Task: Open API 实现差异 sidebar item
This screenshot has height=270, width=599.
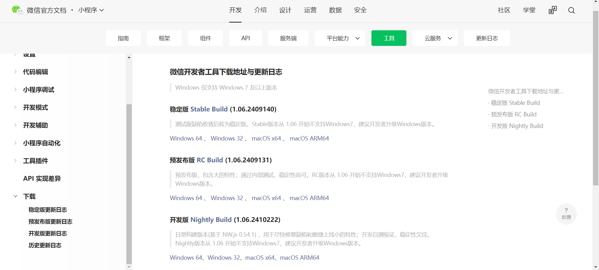Action: [42, 179]
